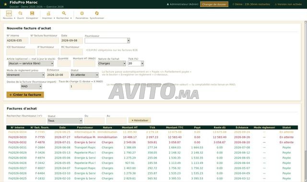Open the Article (Aucun — service libre) dropdown

(x=31, y=64)
